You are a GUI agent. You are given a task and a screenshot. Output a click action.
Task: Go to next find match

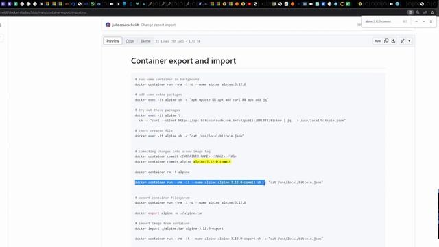[x=424, y=21]
